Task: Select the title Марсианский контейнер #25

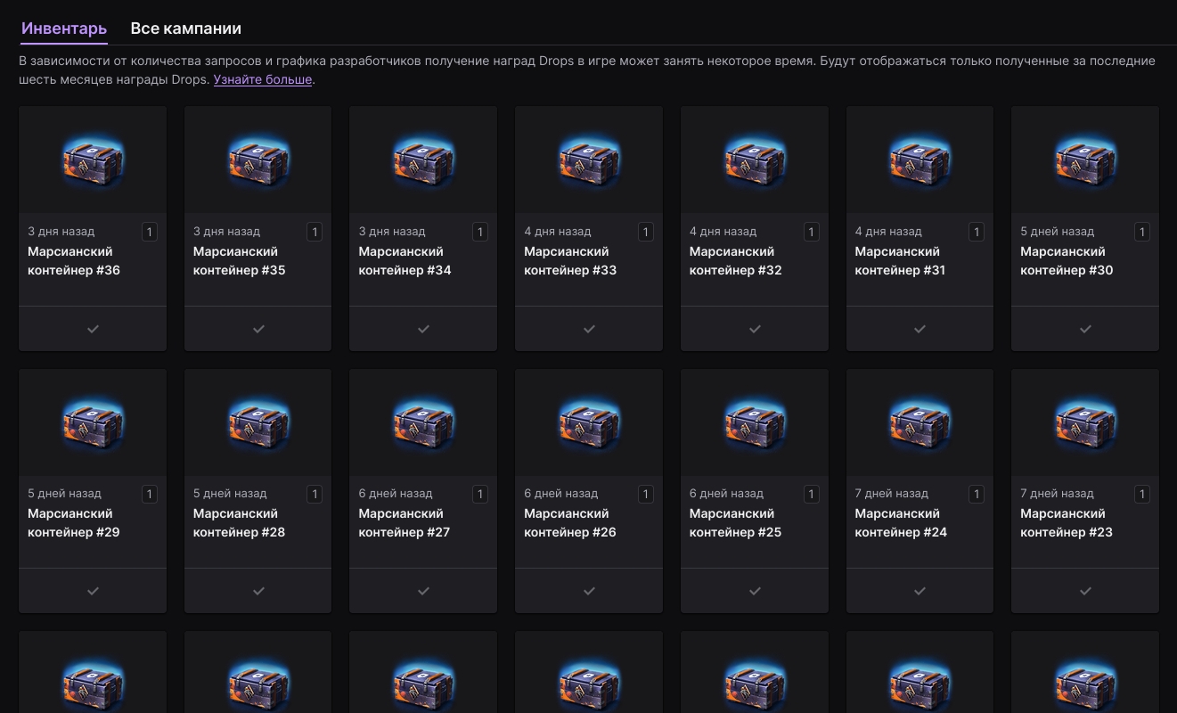Action: [736, 523]
